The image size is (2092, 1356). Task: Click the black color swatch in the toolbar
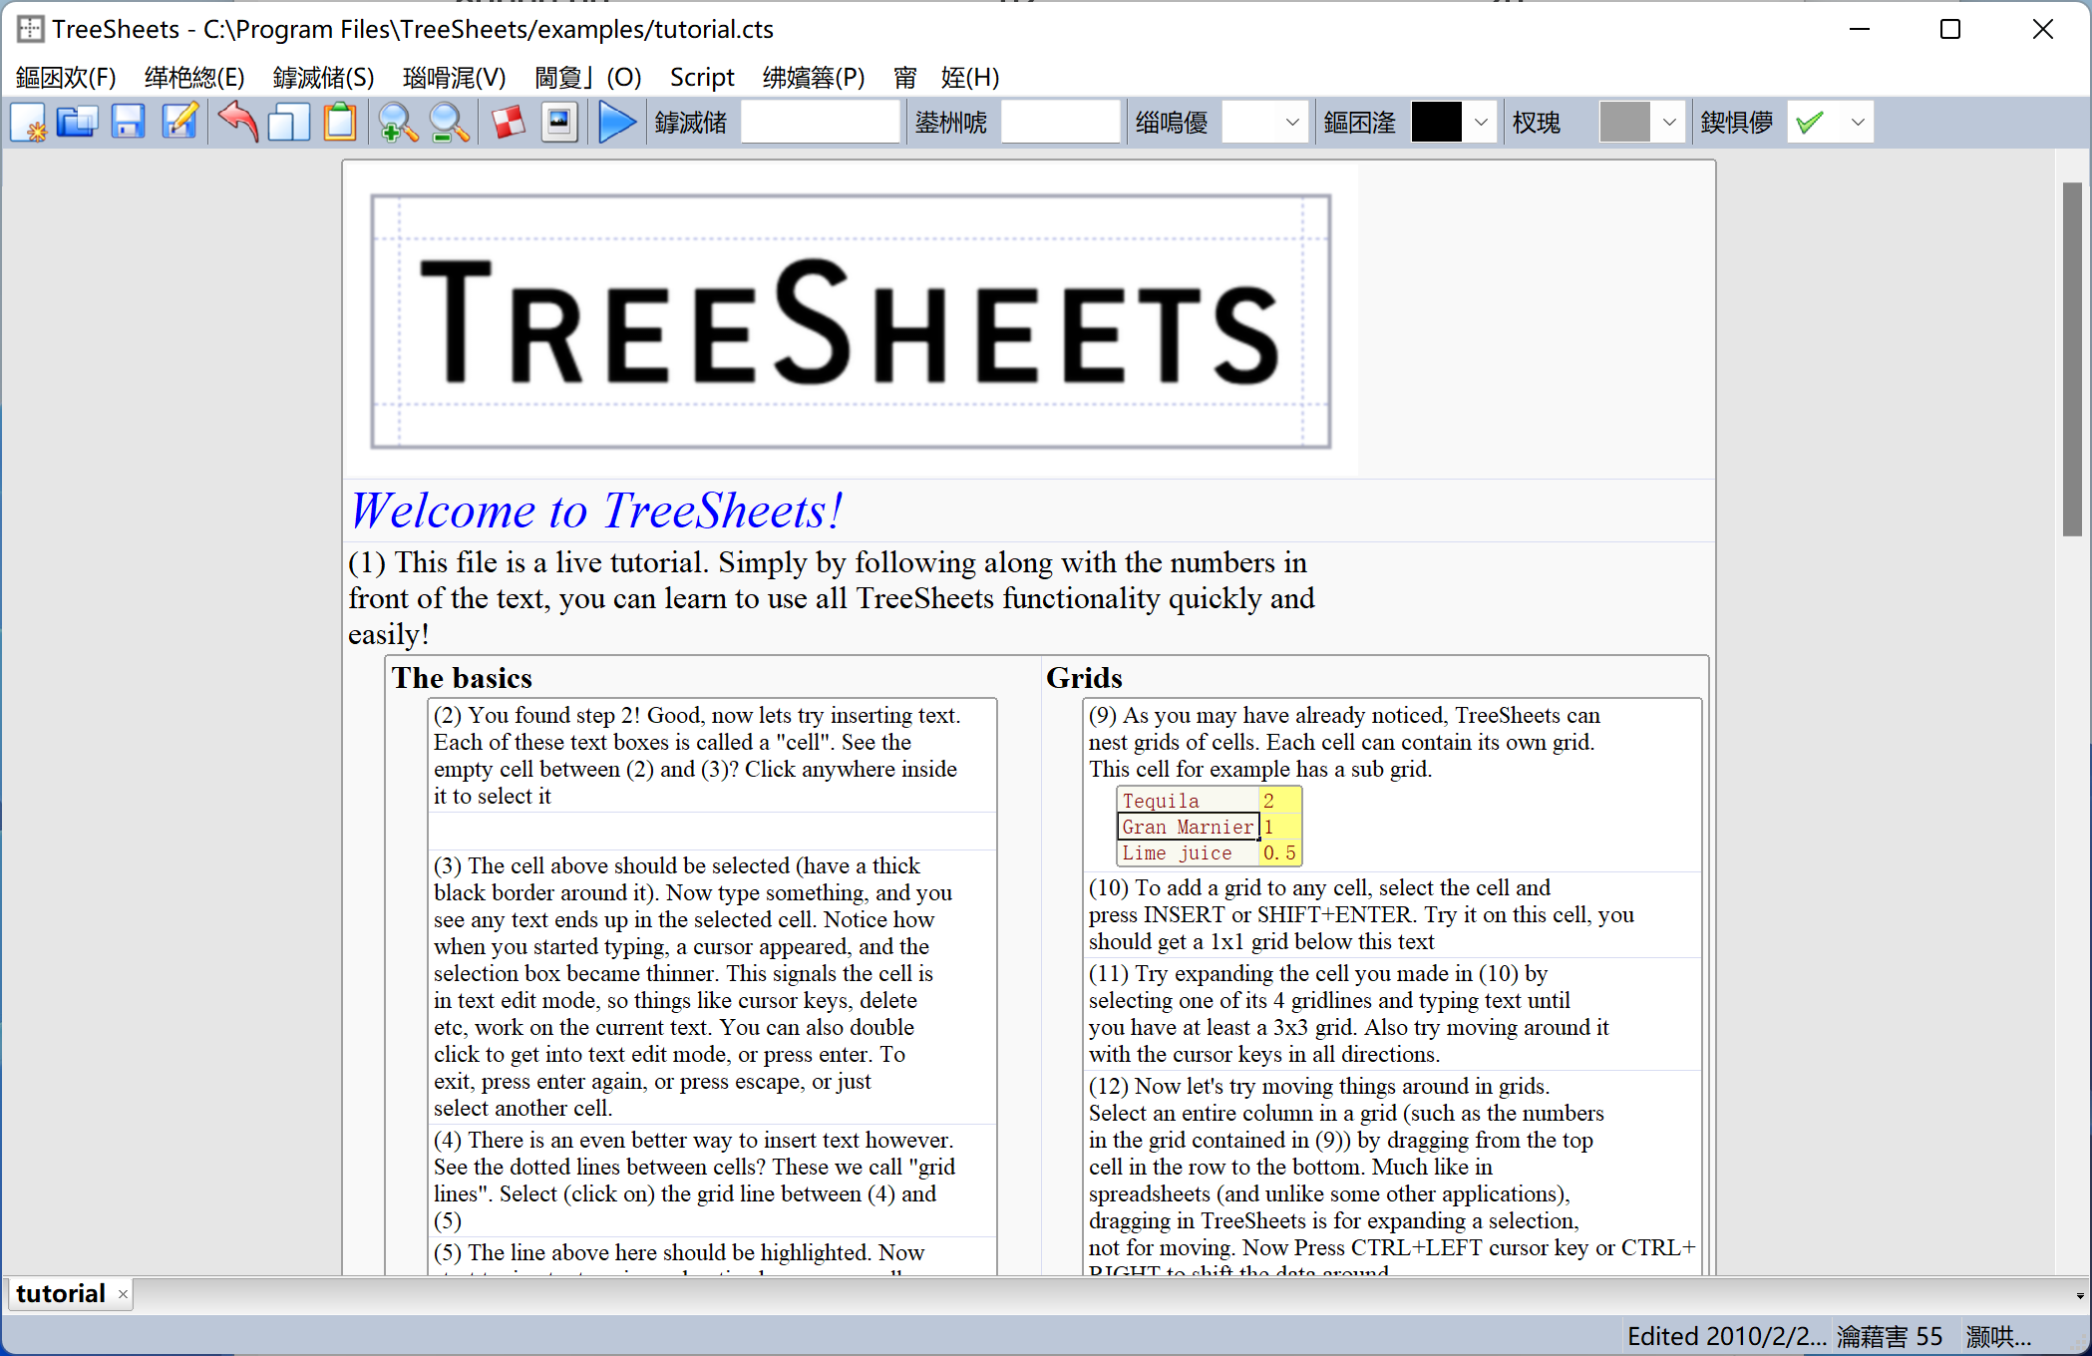point(1436,123)
